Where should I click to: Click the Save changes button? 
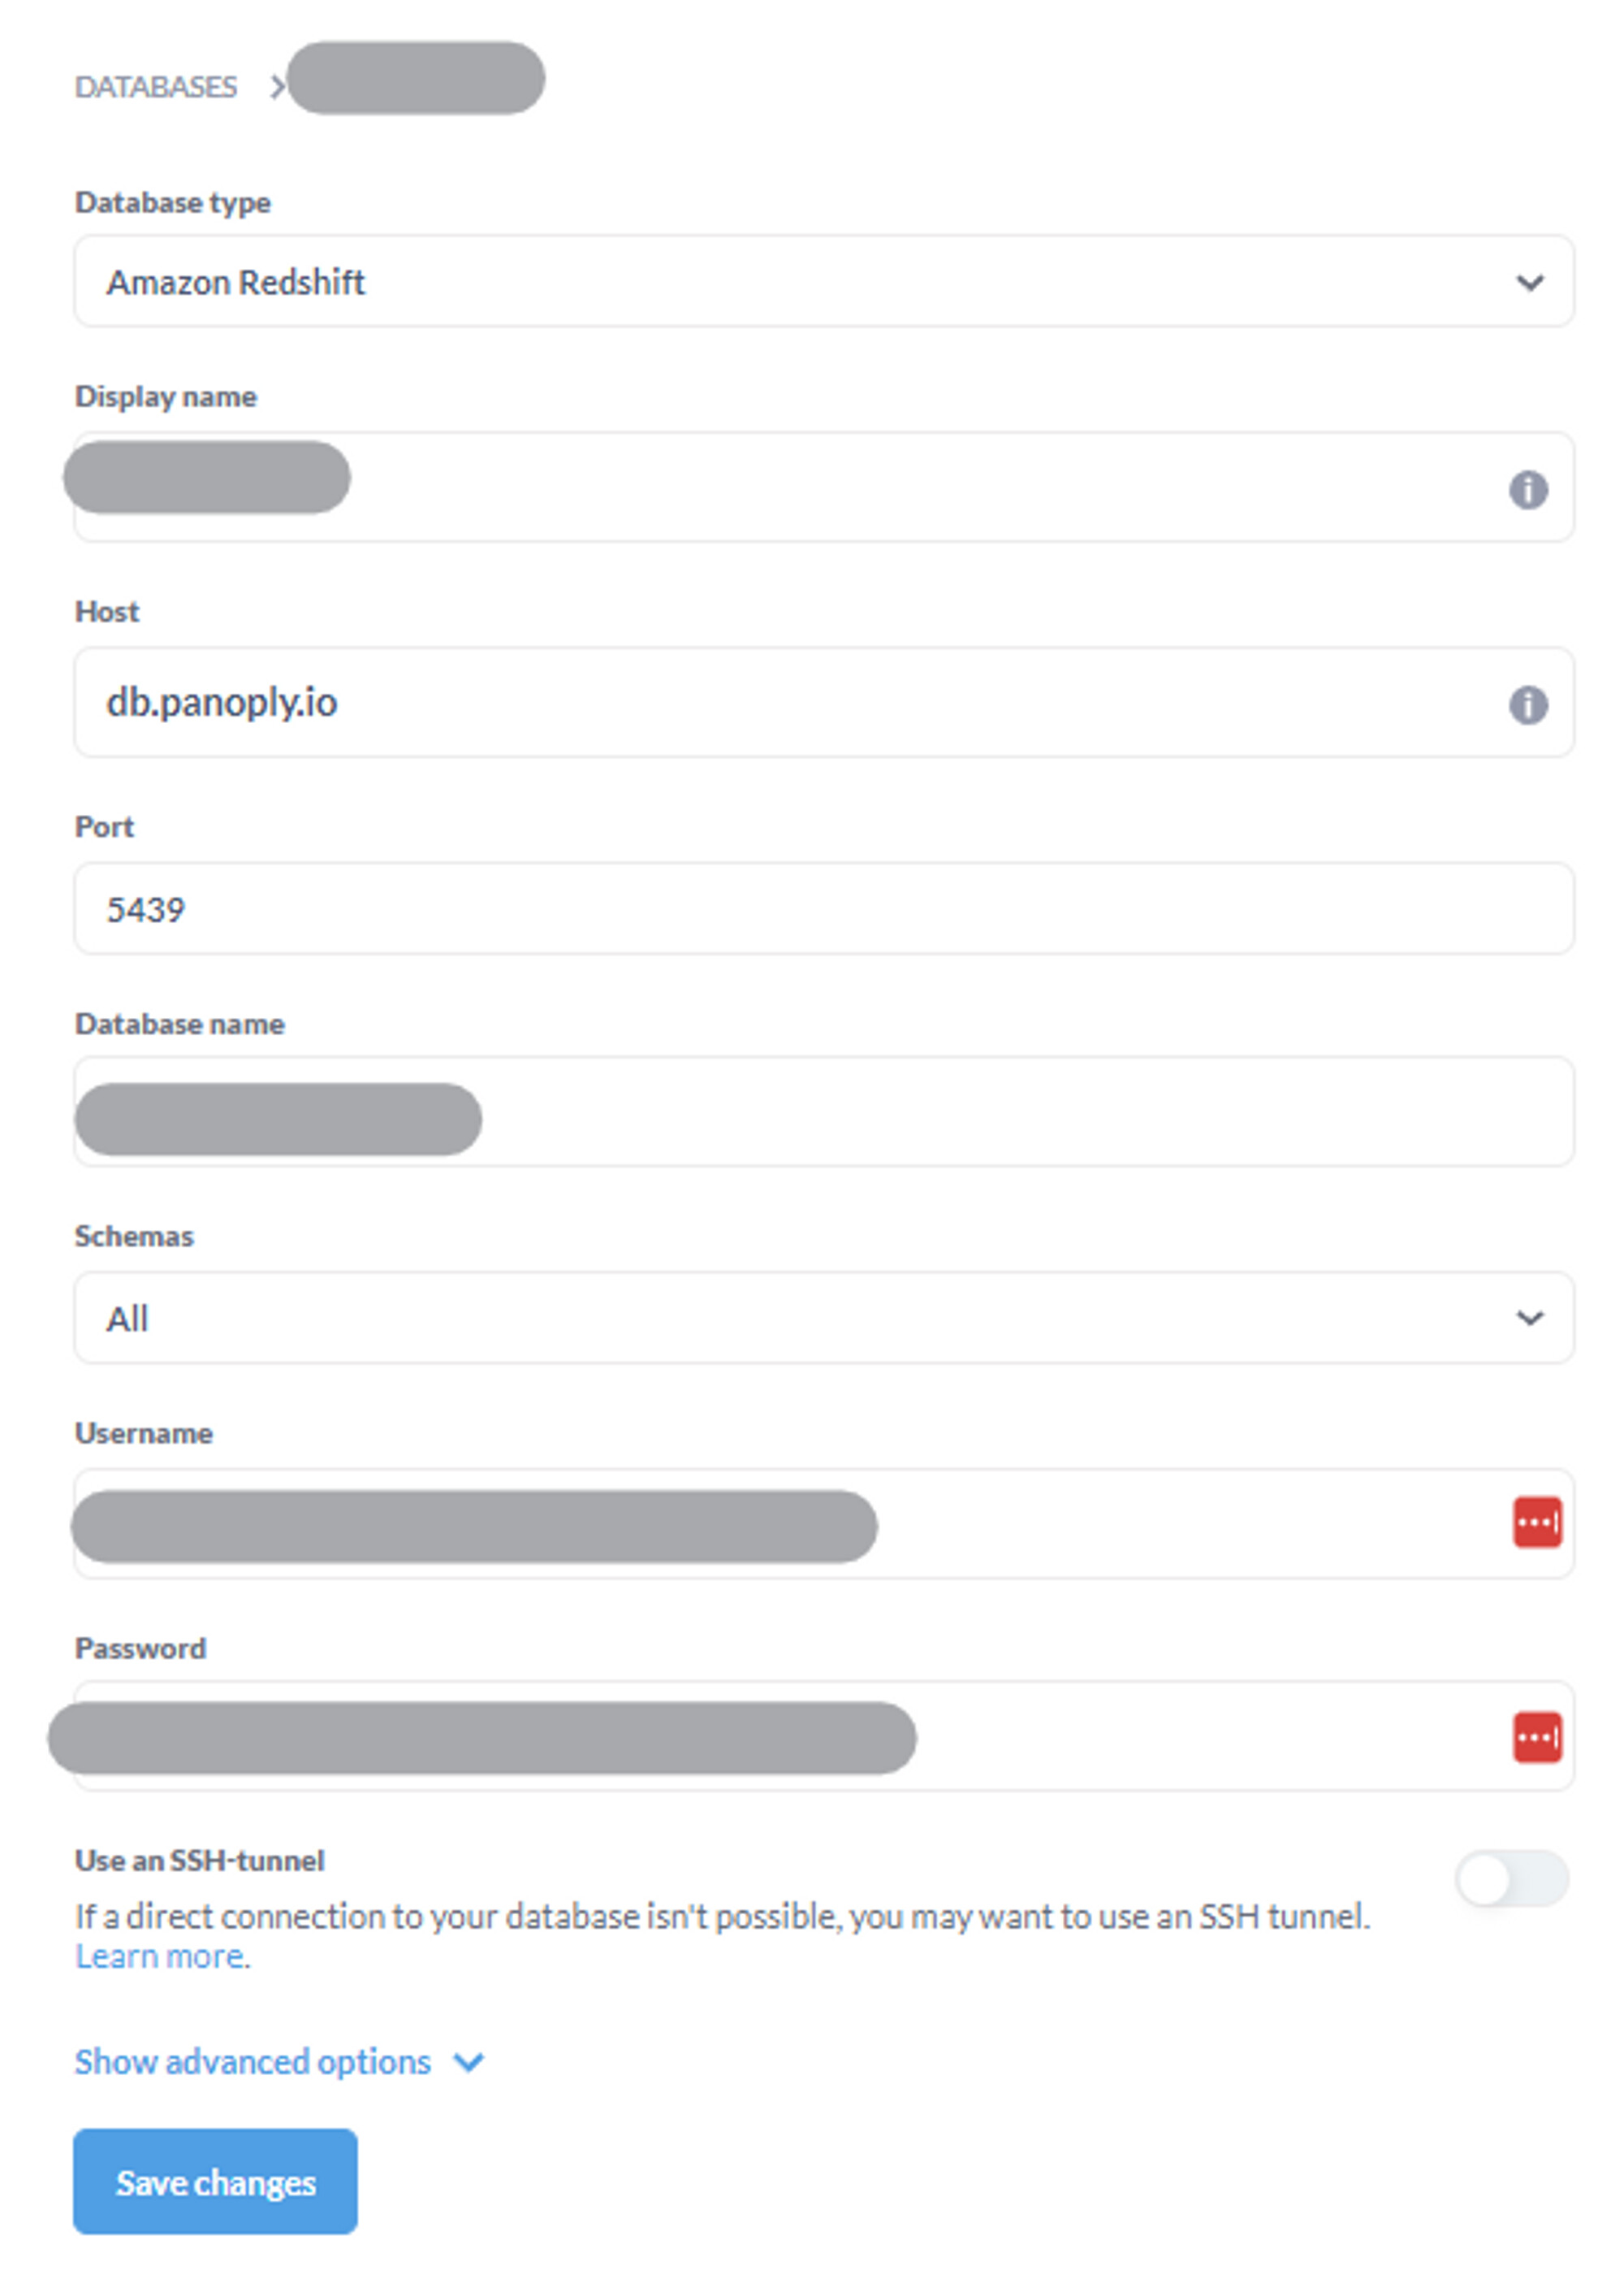(215, 2181)
